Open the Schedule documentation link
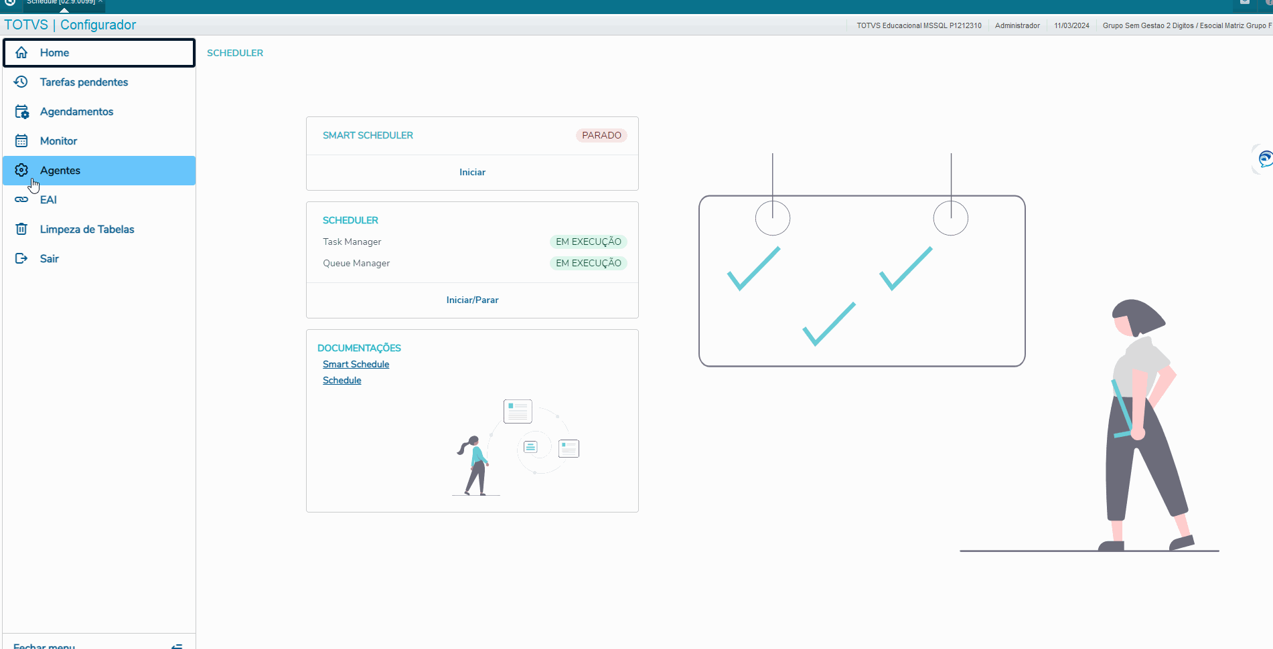 342,381
